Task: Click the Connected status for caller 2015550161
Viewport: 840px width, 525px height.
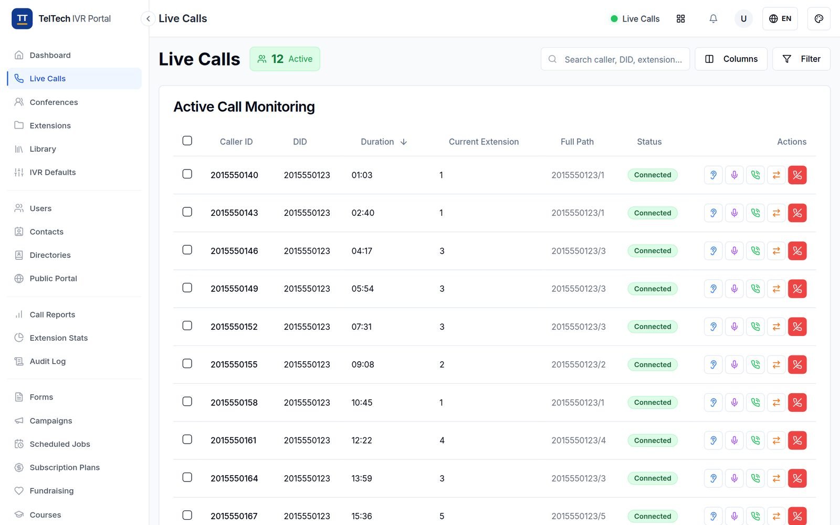Action: [x=653, y=440]
